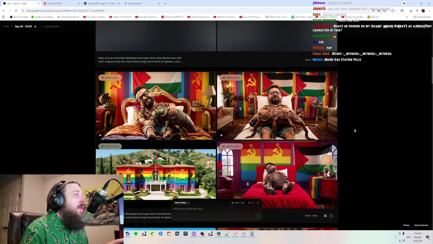
Task: Click the Flow breadcrumb link
Action: 6,26
